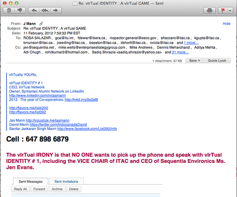The height and width of the screenshot is (197, 237).
Task: Click the green zoom window button
Action: pyautogui.click(x=17, y=3)
